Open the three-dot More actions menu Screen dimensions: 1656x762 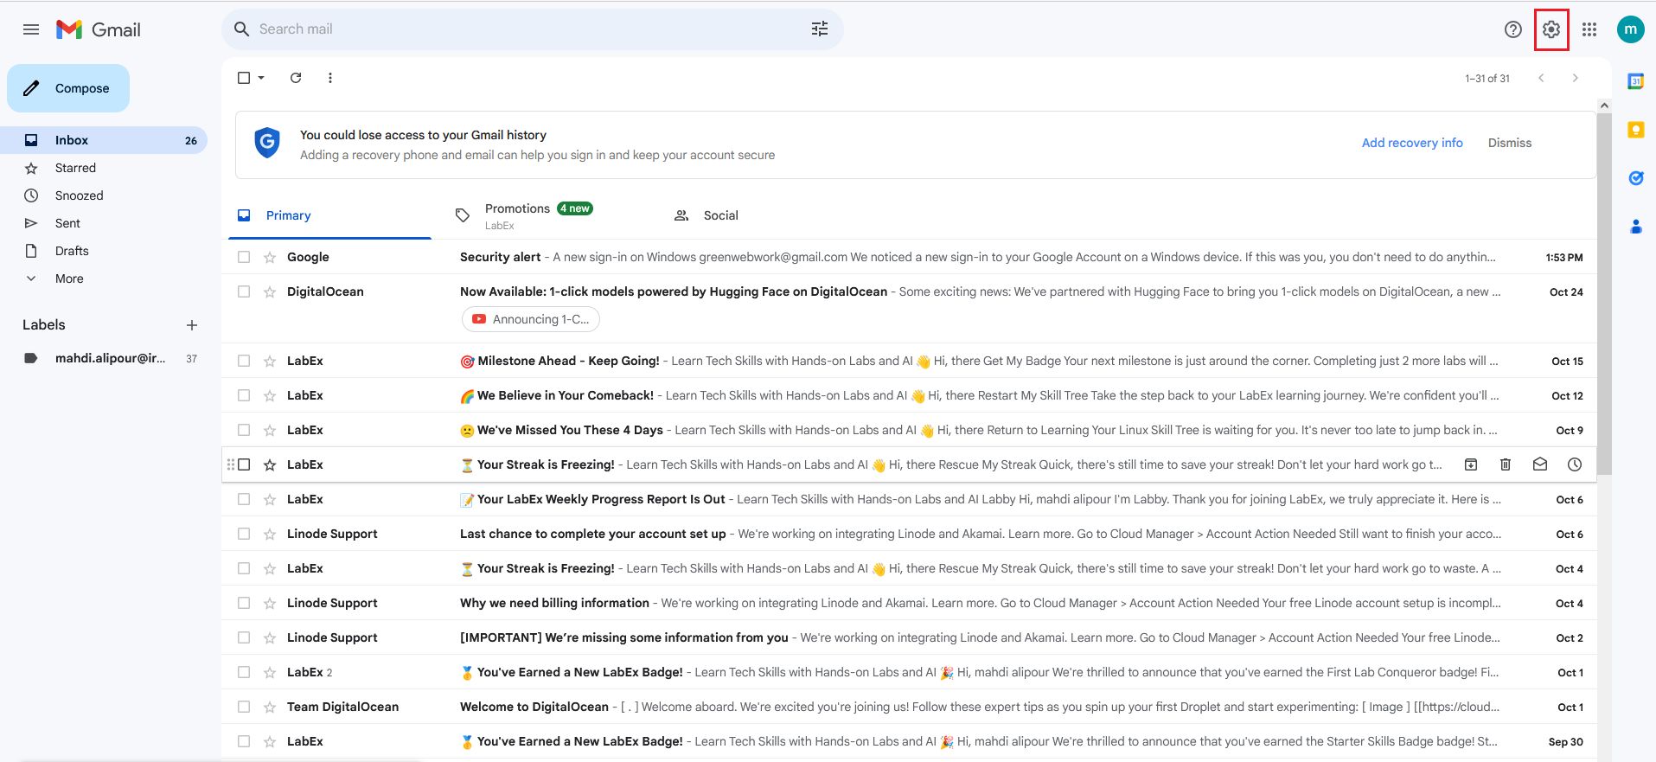click(x=330, y=78)
